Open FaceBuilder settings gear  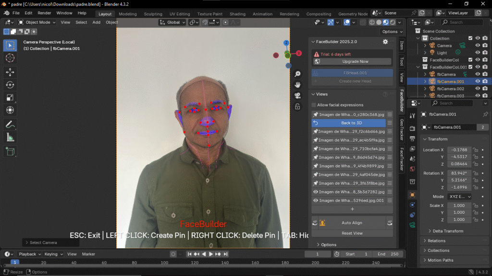385,42
